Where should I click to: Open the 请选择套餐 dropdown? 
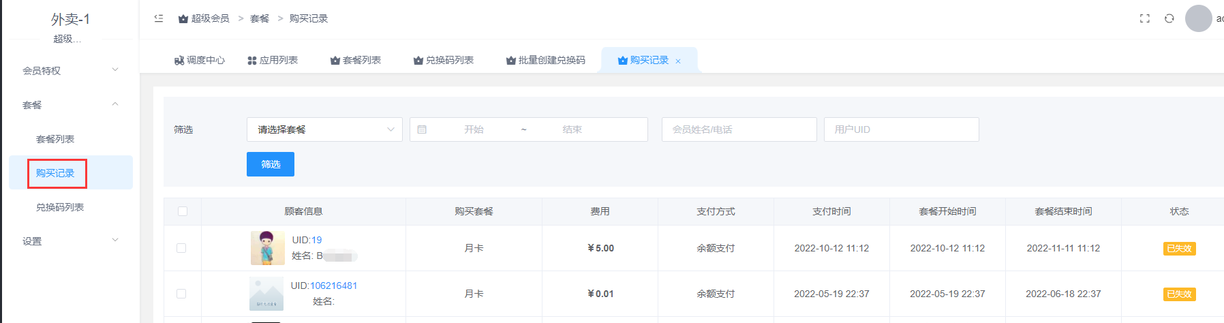click(x=324, y=129)
